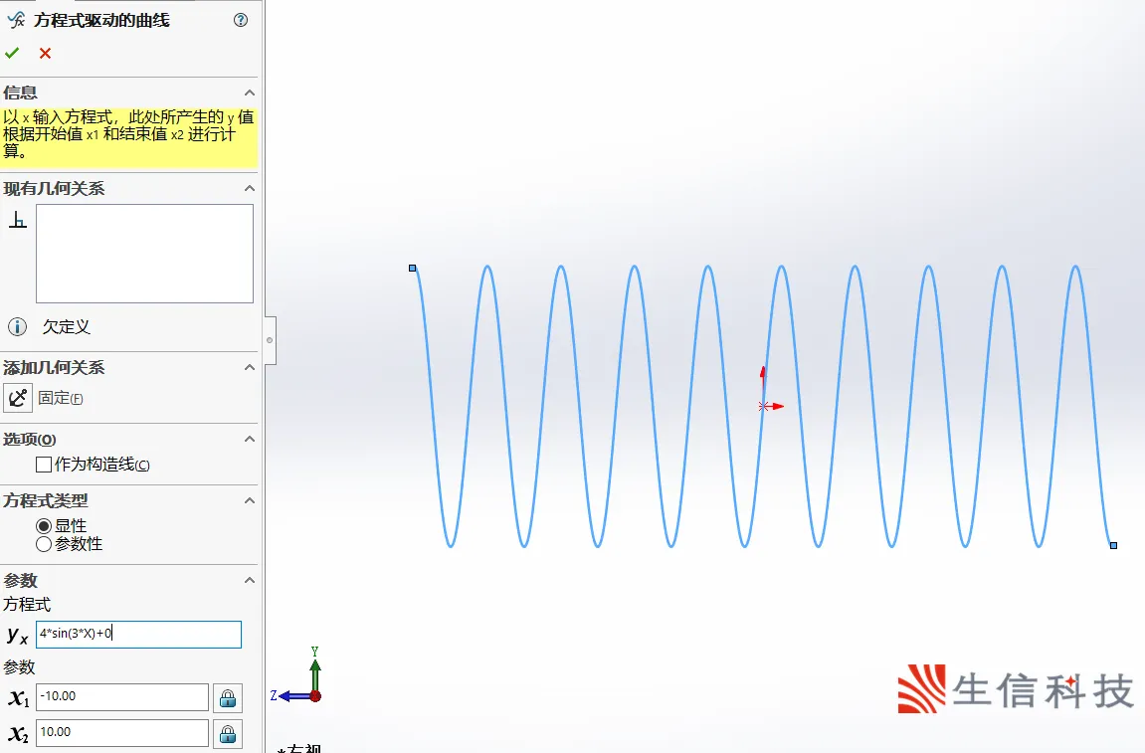Collapse the 添加几何关系 section

[249, 367]
